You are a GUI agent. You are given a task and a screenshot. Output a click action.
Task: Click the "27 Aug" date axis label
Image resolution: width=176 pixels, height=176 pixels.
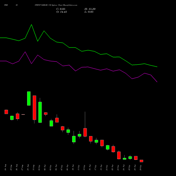pos(22,168)
